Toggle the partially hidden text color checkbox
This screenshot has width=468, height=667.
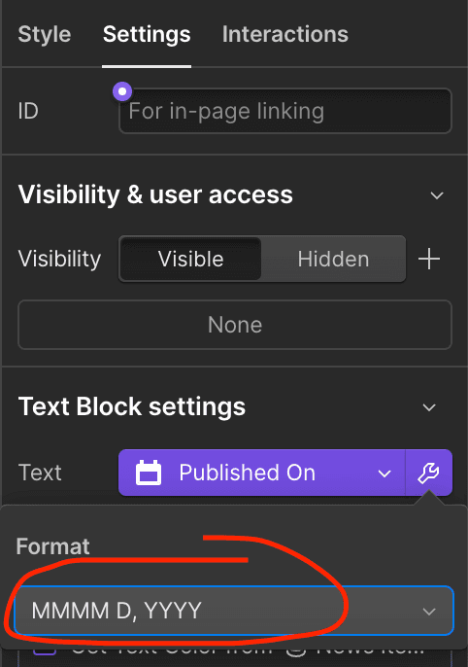45,651
